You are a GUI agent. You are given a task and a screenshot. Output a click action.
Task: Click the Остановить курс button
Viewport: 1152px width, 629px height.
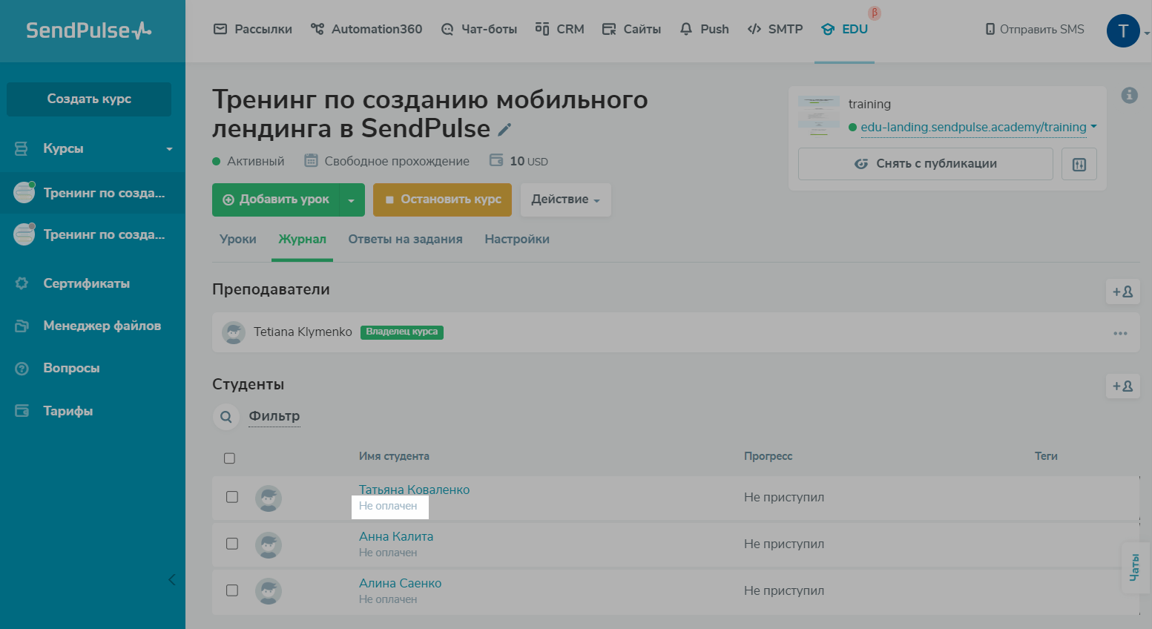tap(442, 200)
